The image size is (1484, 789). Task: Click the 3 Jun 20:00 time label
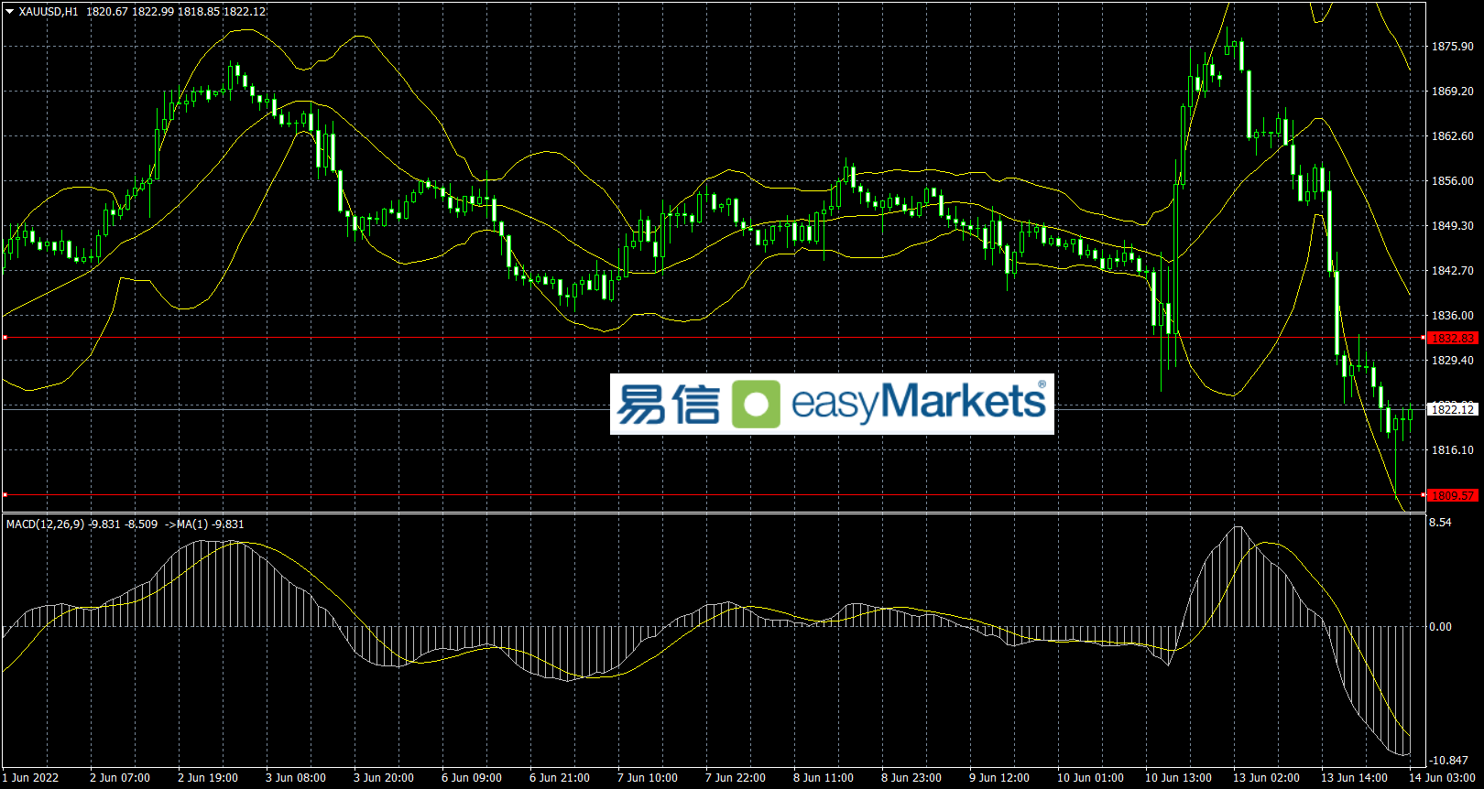tap(384, 778)
